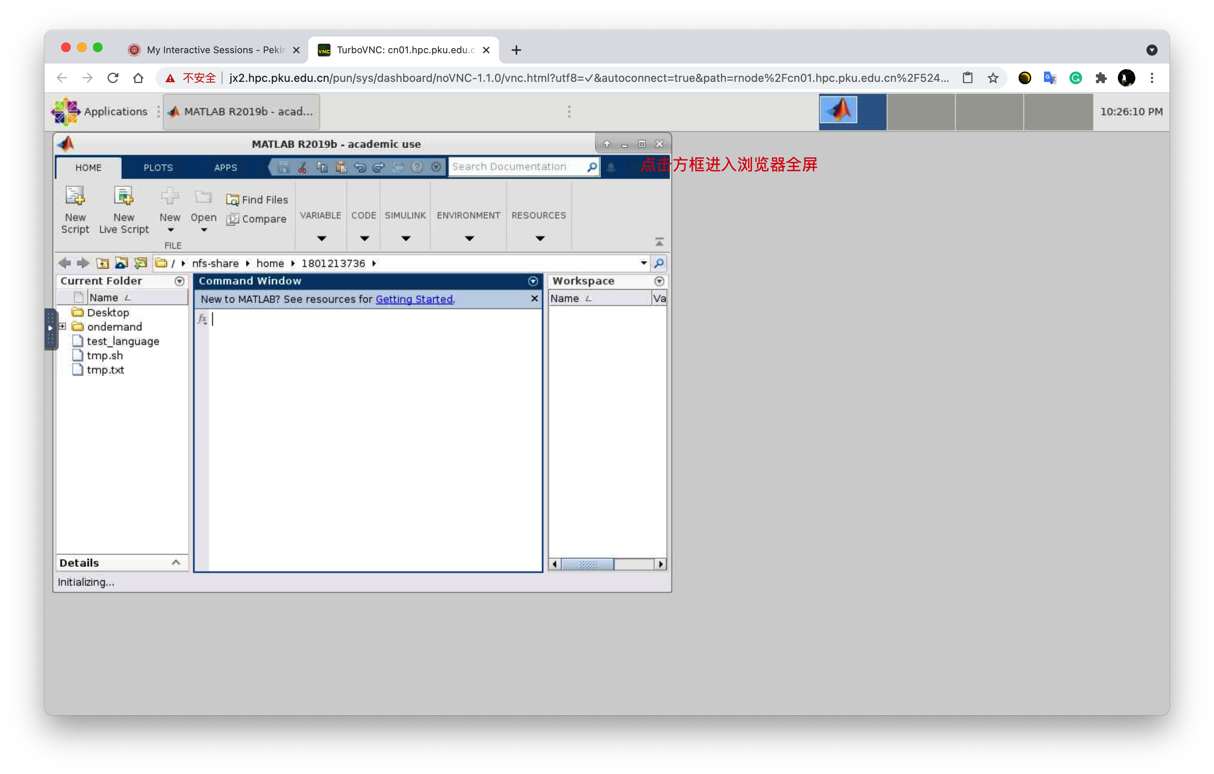The image size is (1214, 774).
Task: Click the notifications bell icon
Action: click(x=611, y=167)
